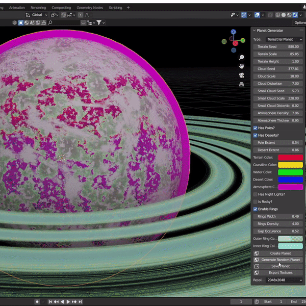Click the zoom viewport magnifier icon
This screenshot has height=306, width=306.
click(242, 57)
